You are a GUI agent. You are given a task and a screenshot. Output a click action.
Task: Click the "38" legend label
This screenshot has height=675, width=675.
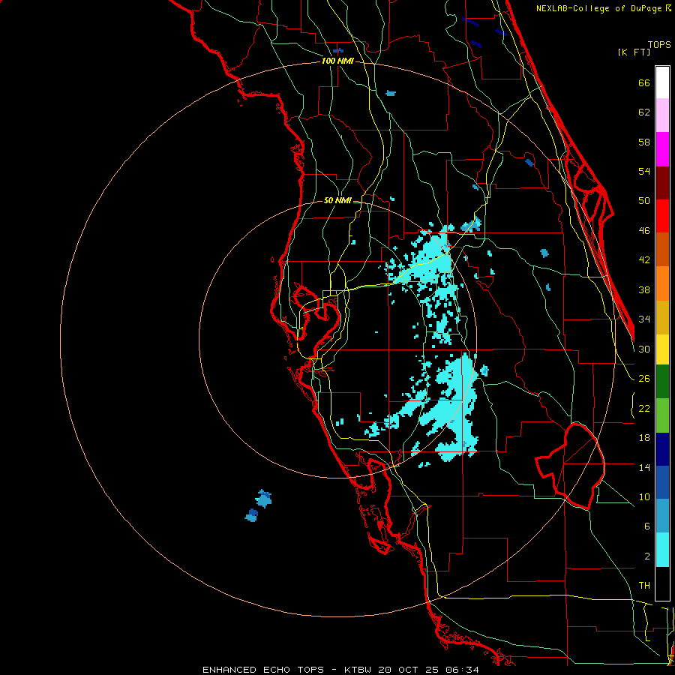644,289
